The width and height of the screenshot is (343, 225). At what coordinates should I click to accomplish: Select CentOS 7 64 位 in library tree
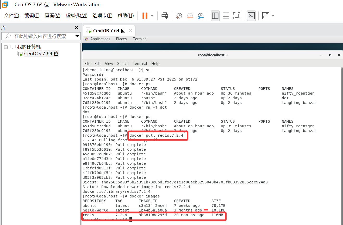(41, 54)
